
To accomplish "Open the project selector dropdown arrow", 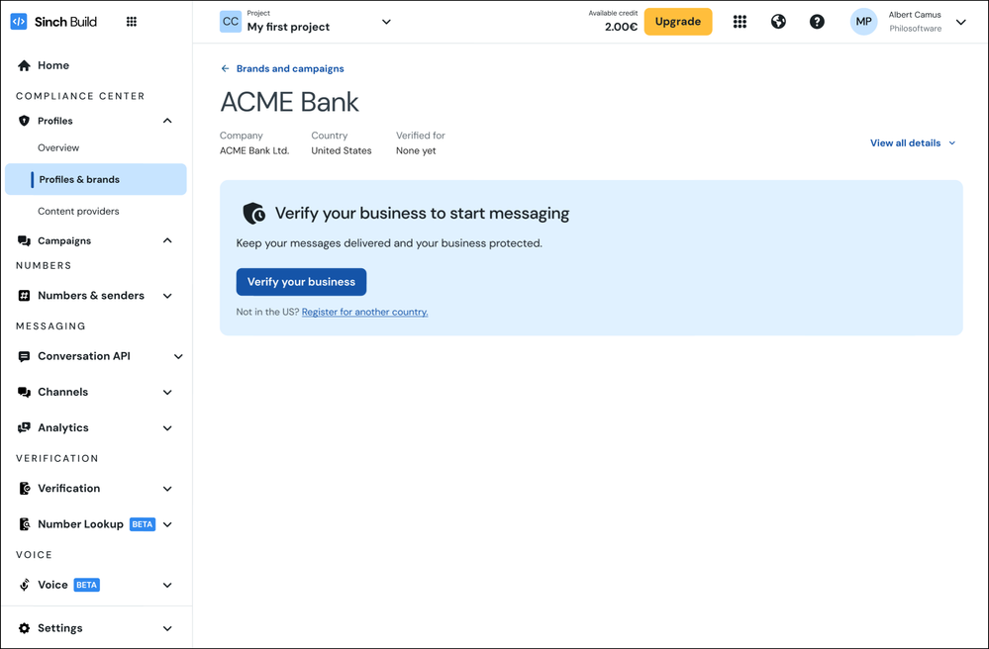I will tap(386, 22).
